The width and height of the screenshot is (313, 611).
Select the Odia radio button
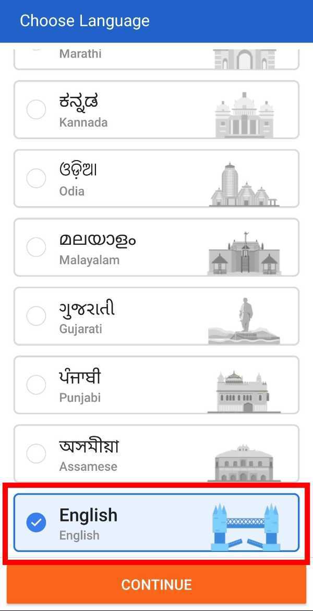(x=36, y=178)
